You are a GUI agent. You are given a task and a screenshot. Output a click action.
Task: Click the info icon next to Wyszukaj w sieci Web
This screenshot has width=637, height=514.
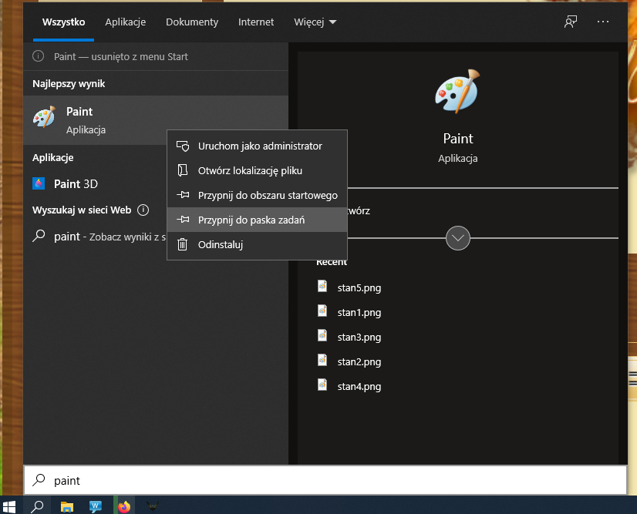(143, 210)
